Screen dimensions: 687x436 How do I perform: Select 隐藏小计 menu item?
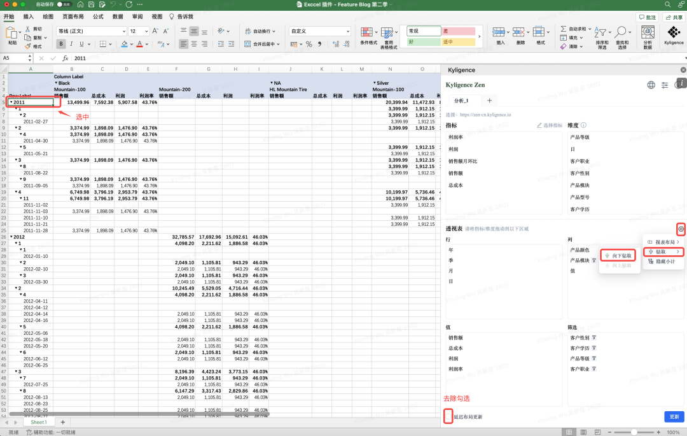[x=663, y=261]
